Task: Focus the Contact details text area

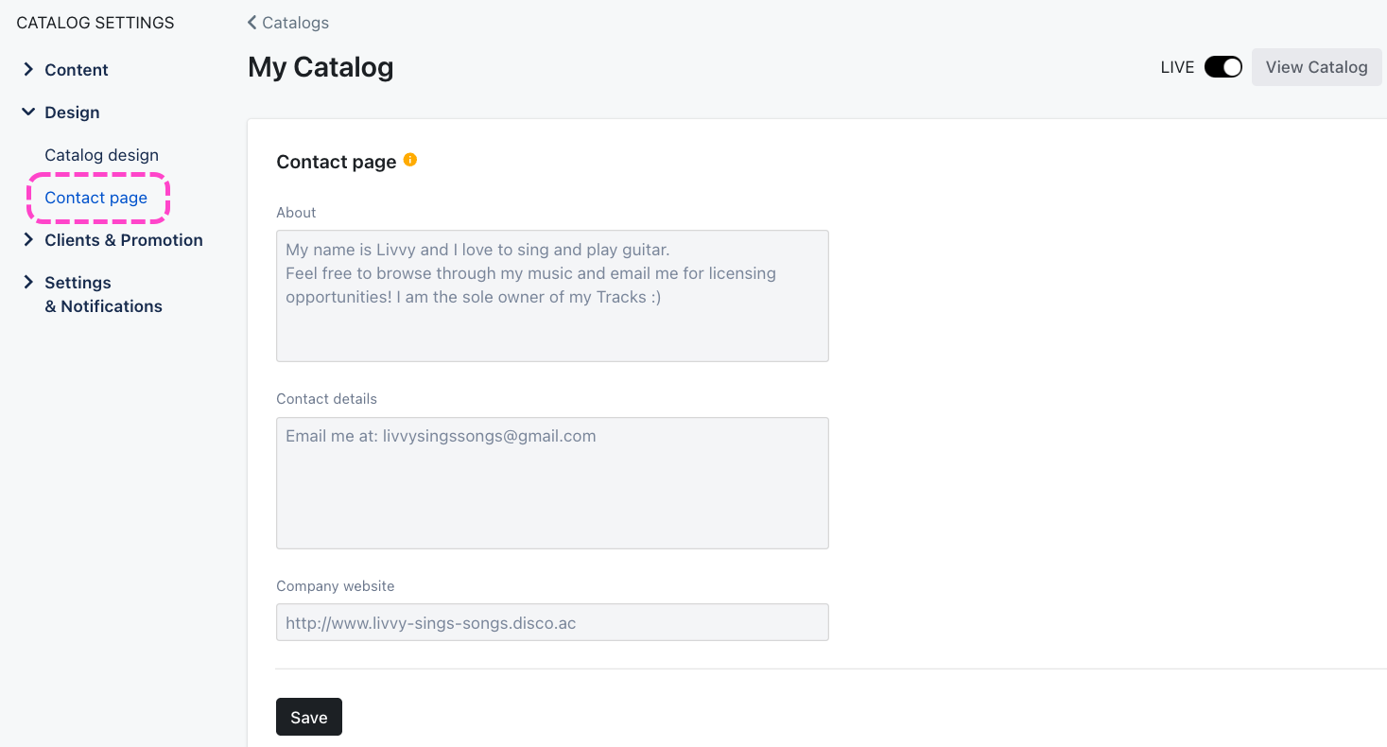Action: pos(552,483)
